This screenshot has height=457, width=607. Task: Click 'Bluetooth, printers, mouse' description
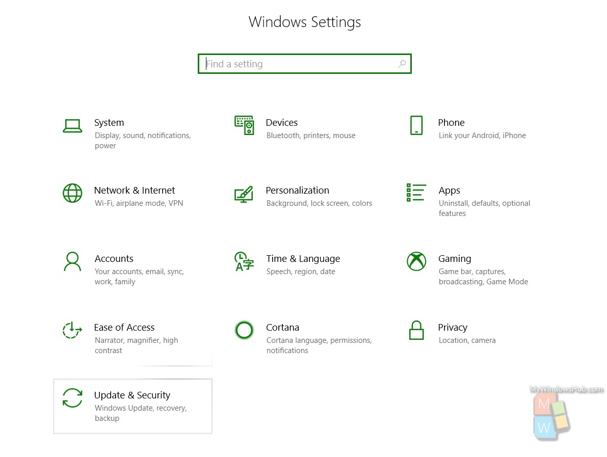pos(311,136)
